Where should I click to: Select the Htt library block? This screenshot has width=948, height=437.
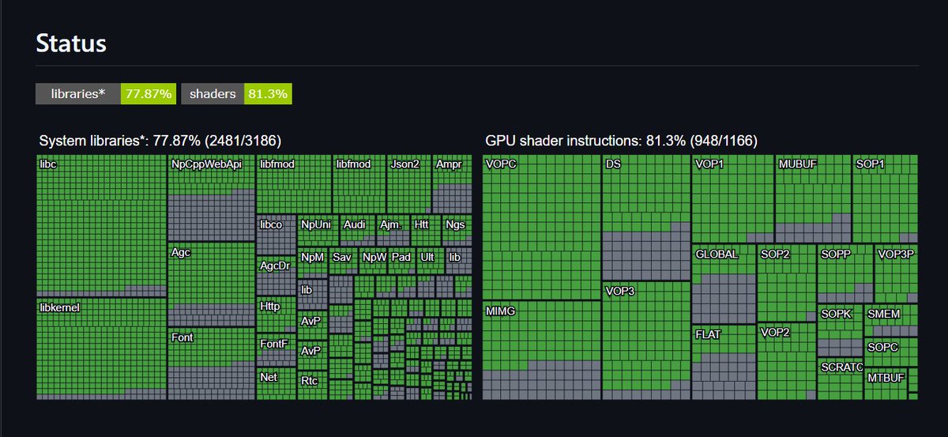[425, 230]
